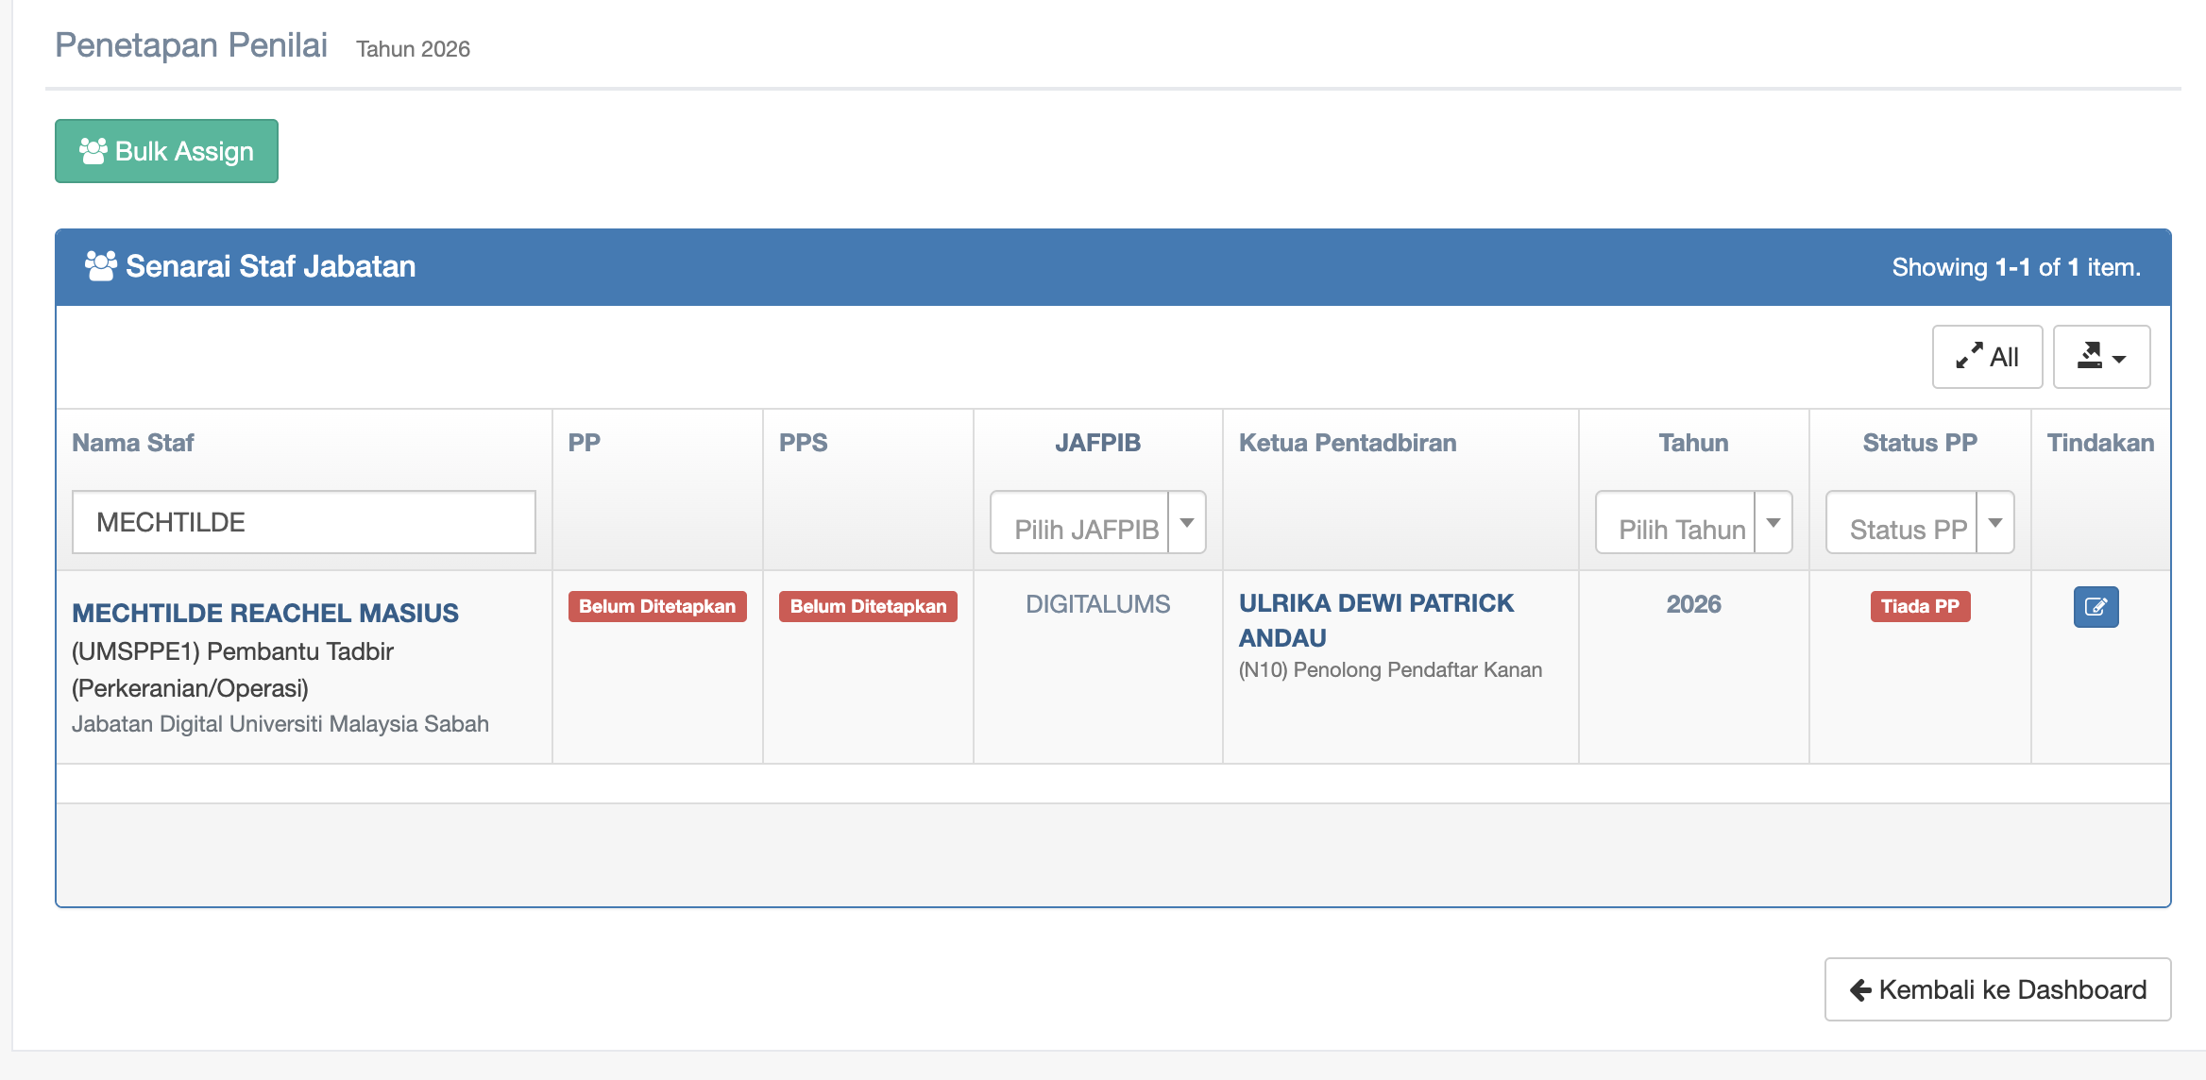Click the Bulk Assign button

[x=166, y=151]
